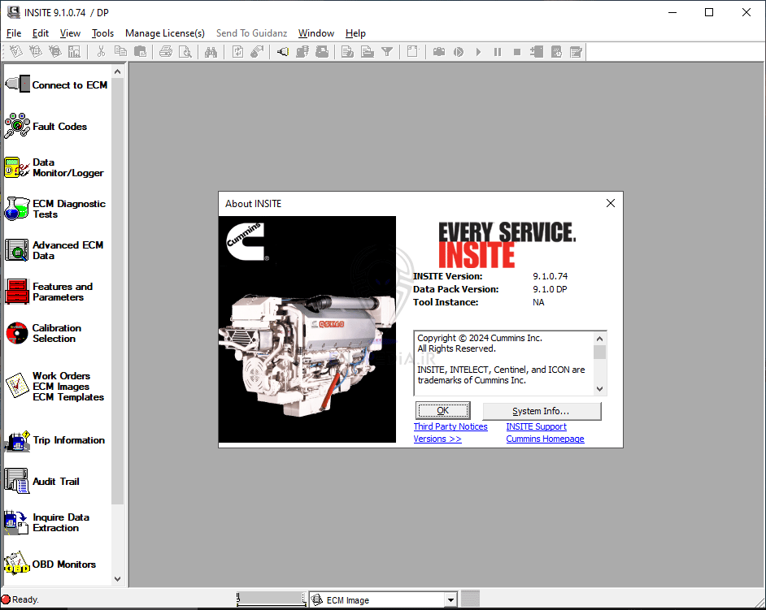
Task: Open Inquire Data Extraction
Action: tap(47, 522)
